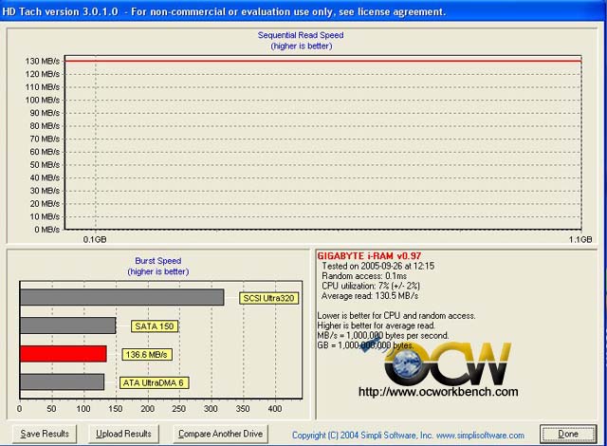Screen dimensions: 607x446
Task: Select the red 136.6 MB/s burst bar
Action: tap(64, 354)
